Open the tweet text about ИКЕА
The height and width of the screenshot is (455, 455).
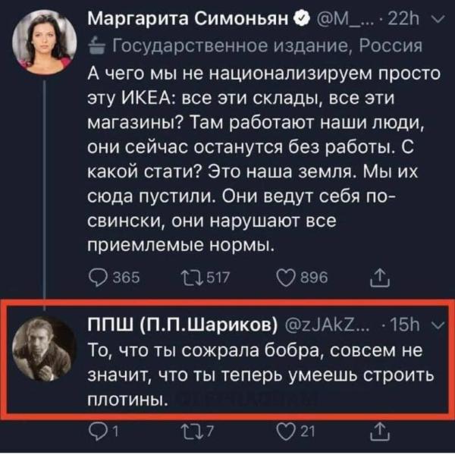click(250, 159)
